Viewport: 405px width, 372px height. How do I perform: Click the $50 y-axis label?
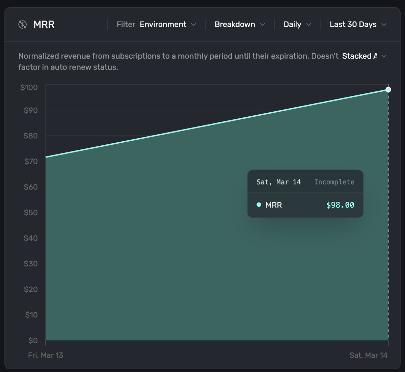pos(31,212)
